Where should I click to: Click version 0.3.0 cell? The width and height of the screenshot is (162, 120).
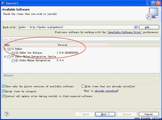point(60,60)
